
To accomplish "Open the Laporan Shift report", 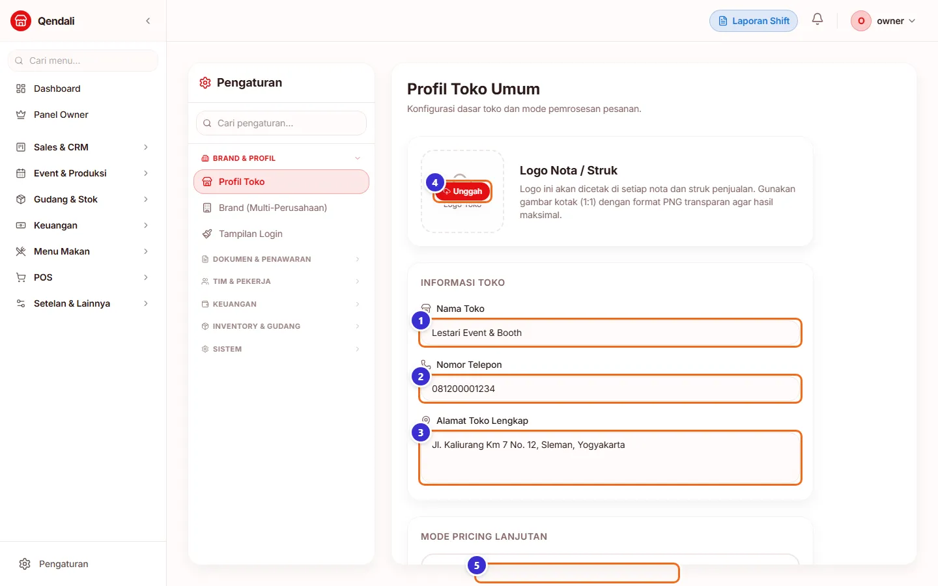I will click(x=754, y=21).
